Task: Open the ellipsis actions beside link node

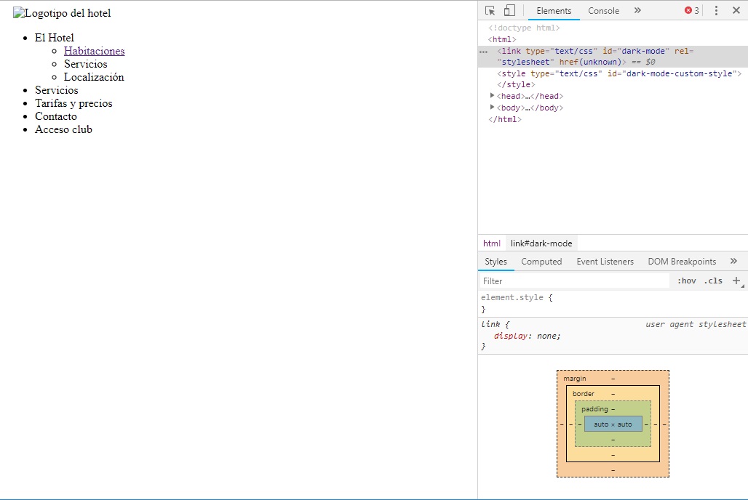Action: click(x=483, y=52)
